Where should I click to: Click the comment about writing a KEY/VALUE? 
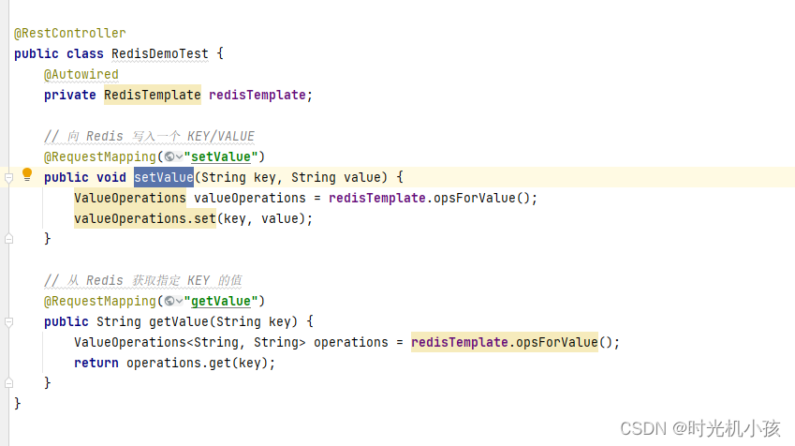149,137
